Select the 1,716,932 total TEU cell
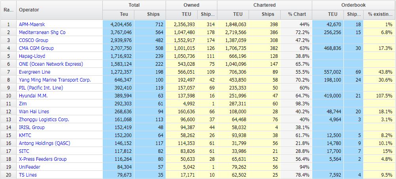 119,56
